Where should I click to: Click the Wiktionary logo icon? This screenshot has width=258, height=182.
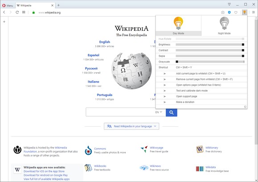(200, 149)
